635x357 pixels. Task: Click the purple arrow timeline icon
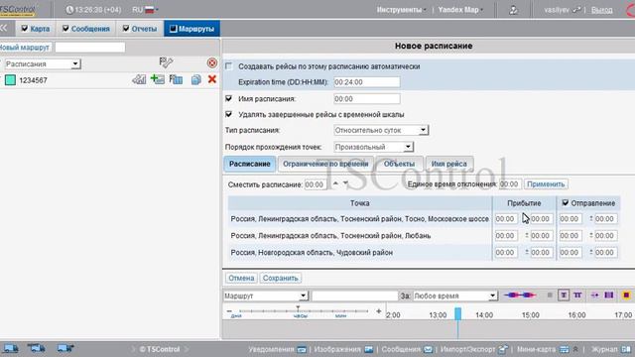[594, 296]
